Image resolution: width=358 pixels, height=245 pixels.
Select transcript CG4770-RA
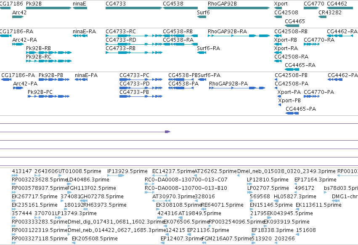[x=312, y=44]
